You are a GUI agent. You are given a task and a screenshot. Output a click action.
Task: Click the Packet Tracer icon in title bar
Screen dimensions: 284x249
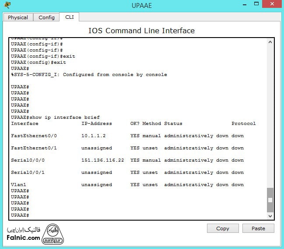tap(7, 5)
